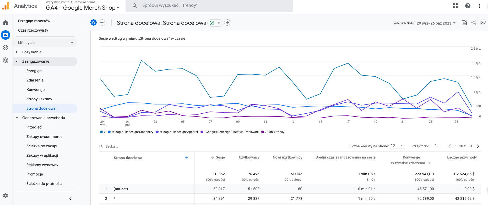Viewport: 488px width, 205px height.
Task: Open Zdarzenia report
Action: 35,80
